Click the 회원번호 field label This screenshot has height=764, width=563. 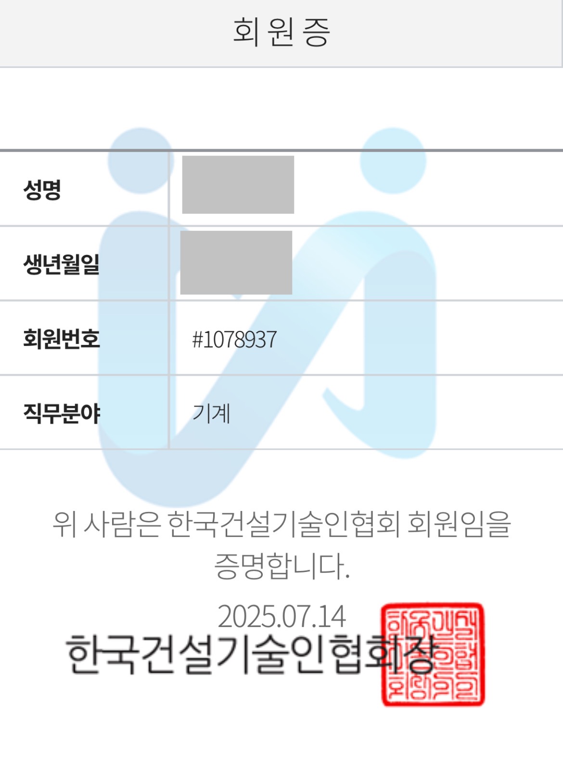pos(62,339)
